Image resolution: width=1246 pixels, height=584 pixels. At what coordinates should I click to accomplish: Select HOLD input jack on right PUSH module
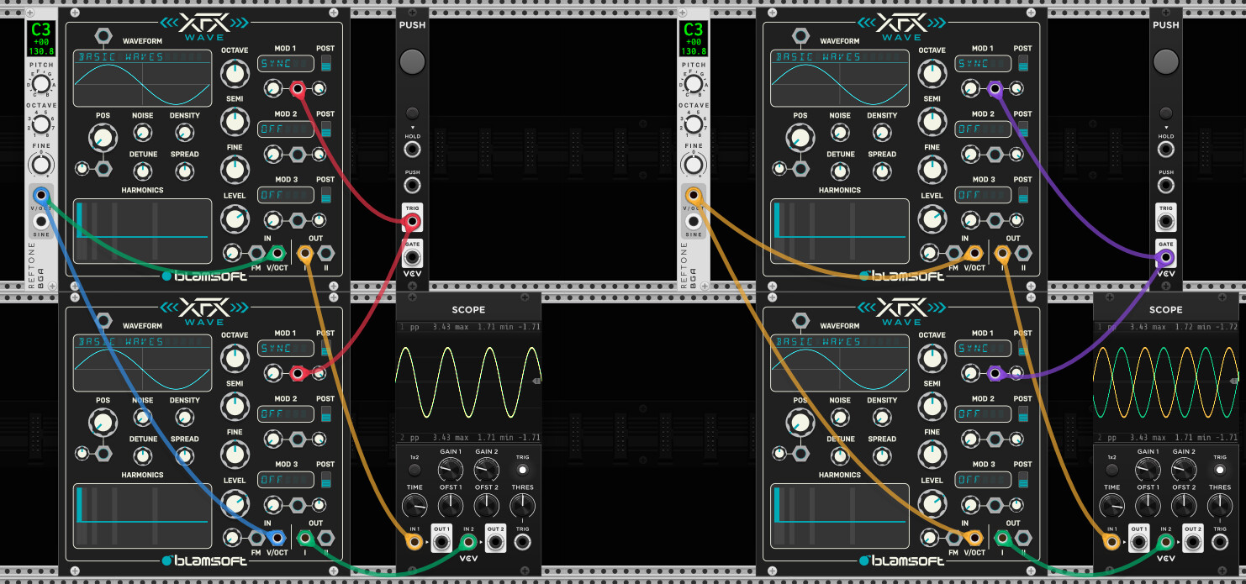(1165, 150)
